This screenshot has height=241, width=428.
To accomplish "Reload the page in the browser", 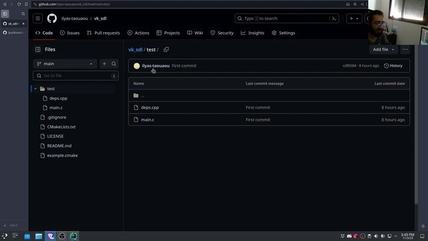I will [19, 4].
